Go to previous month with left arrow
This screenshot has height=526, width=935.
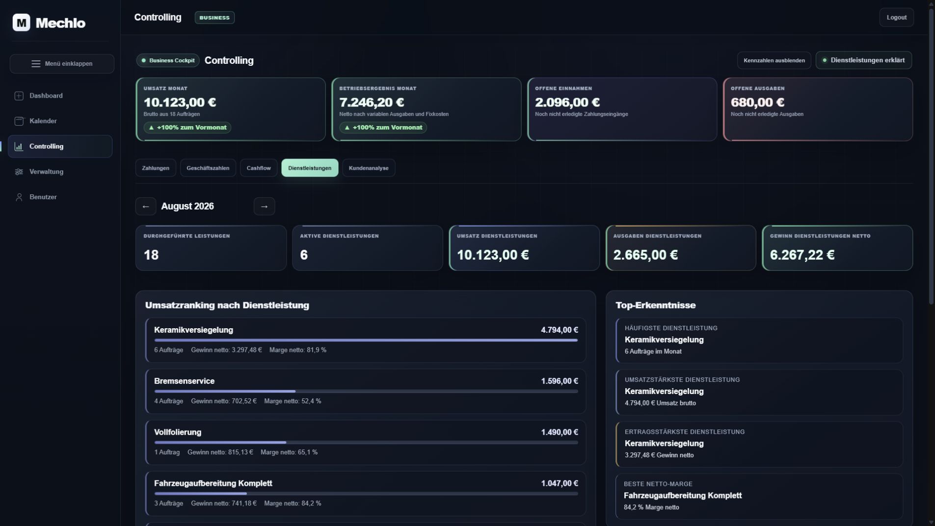[x=146, y=207]
